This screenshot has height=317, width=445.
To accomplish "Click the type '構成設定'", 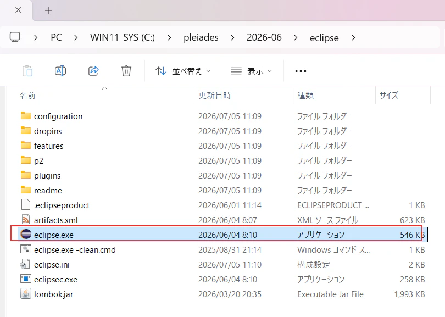I will click(x=314, y=265).
